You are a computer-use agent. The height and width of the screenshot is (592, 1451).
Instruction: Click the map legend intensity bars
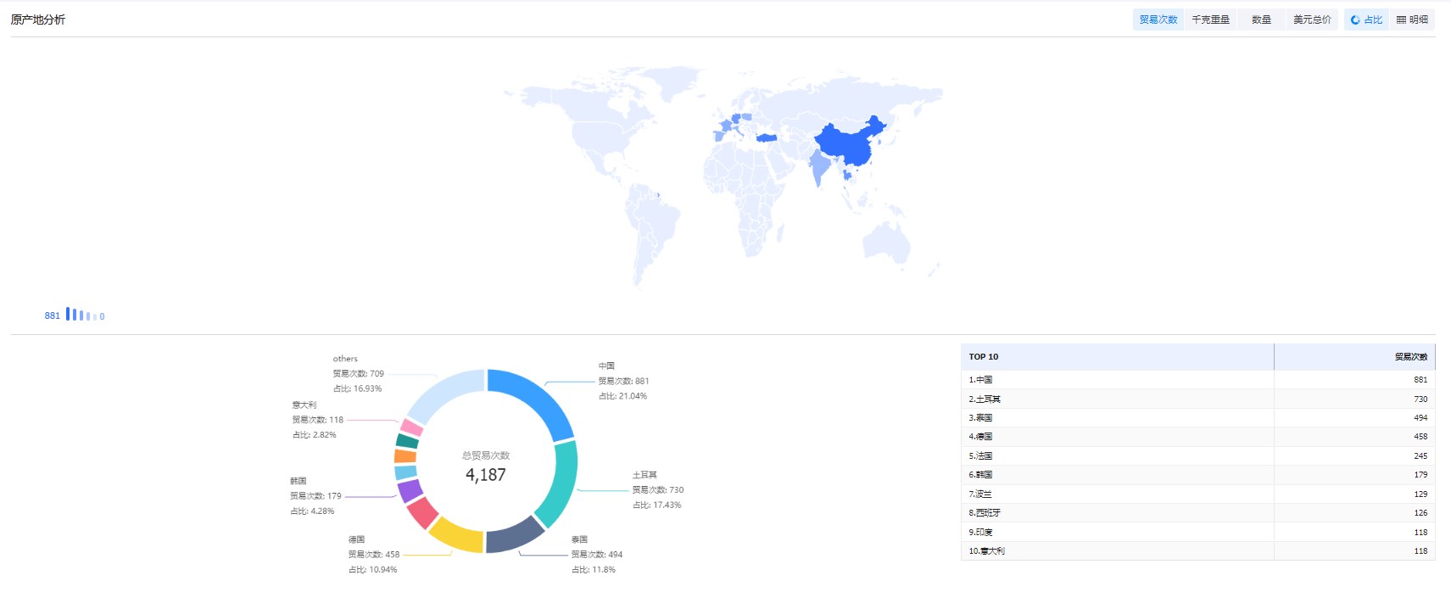[79, 316]
